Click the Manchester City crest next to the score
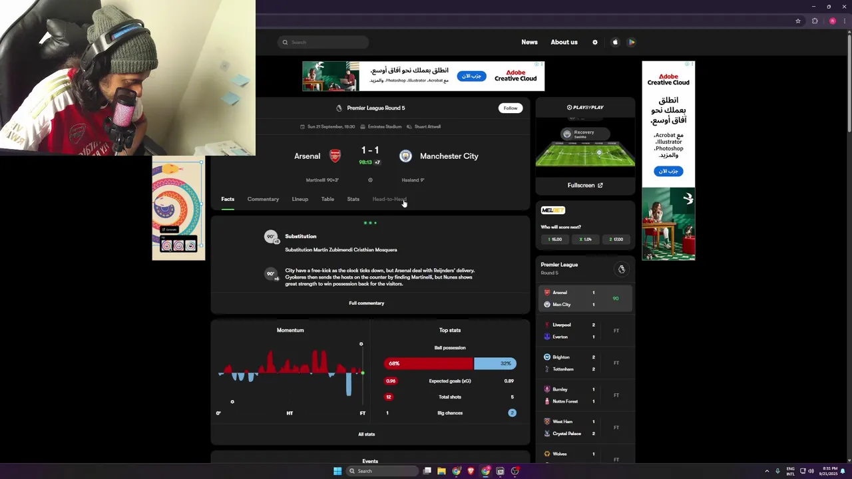 pyautogui.click(x=405, y=156)
